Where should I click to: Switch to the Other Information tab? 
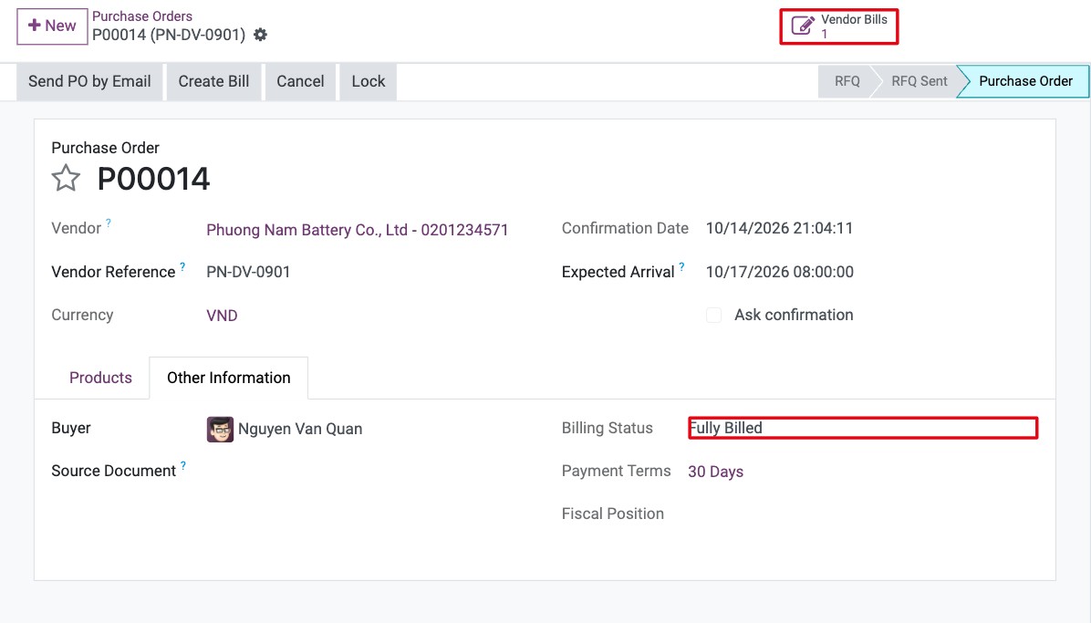[x=229, y=378]
